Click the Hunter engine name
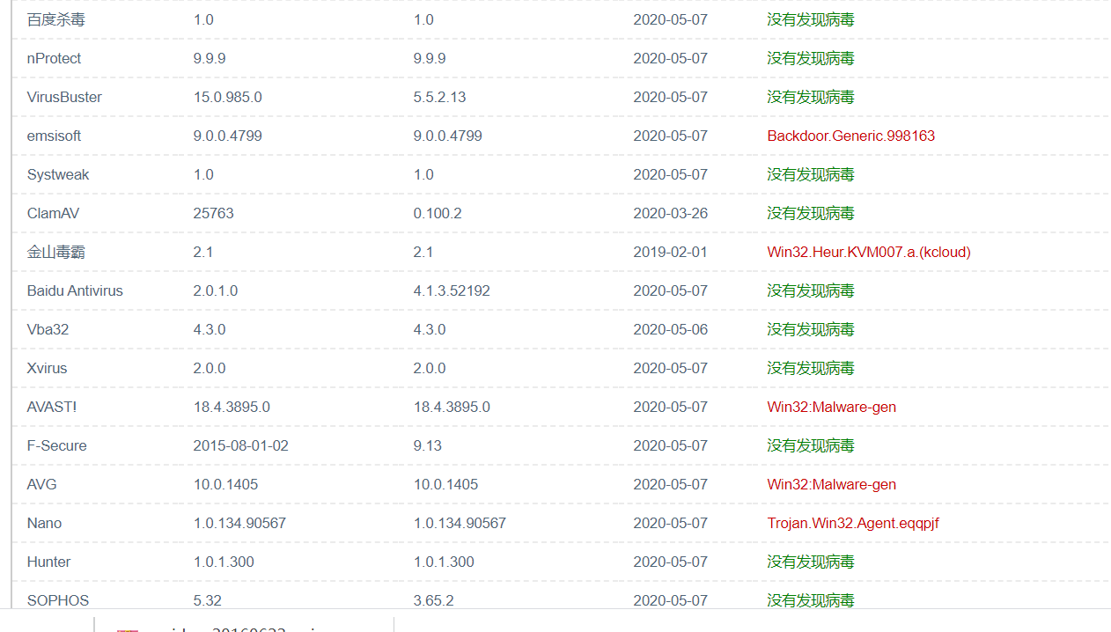The height and width of the screenshot is (632, 1111). click(48, 562)
